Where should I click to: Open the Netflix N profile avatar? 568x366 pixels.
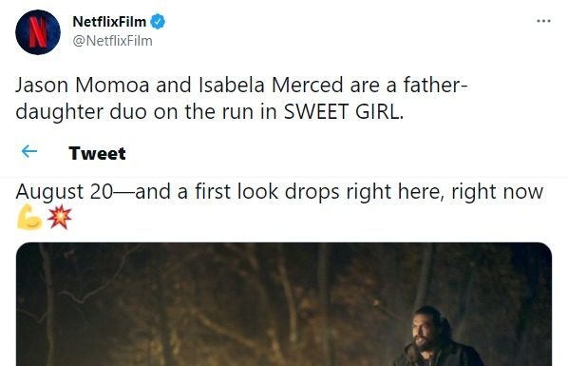(x=38, y=32)
